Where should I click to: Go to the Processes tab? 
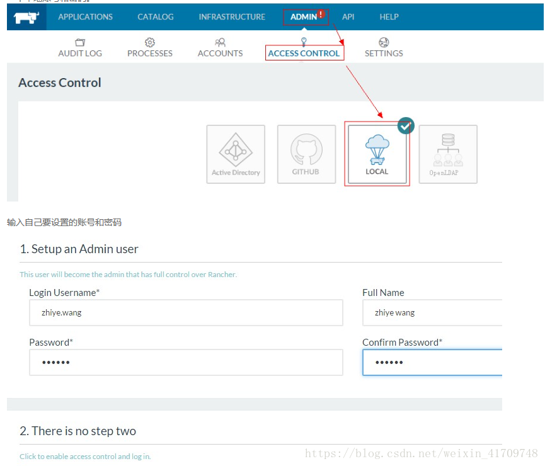[150, 53]
